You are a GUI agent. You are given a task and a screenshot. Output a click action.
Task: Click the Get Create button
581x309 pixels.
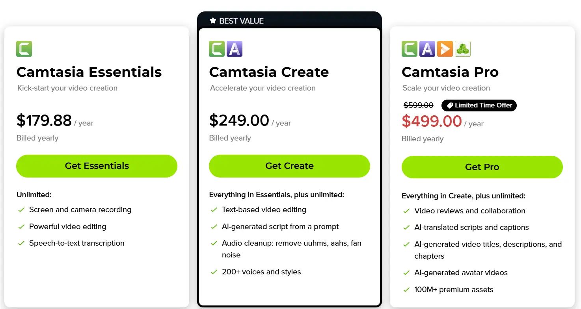(x=289, y=166)
